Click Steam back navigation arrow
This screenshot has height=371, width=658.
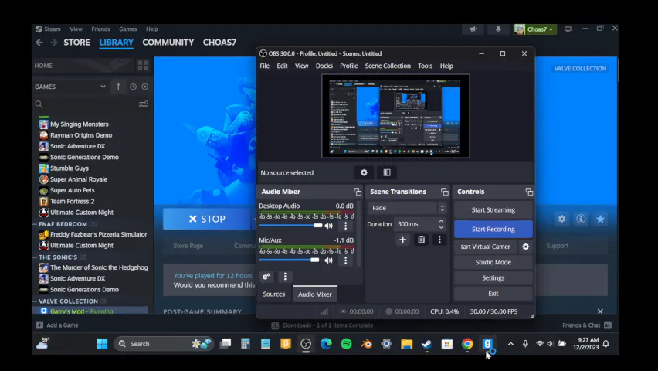tap(39, 43)
